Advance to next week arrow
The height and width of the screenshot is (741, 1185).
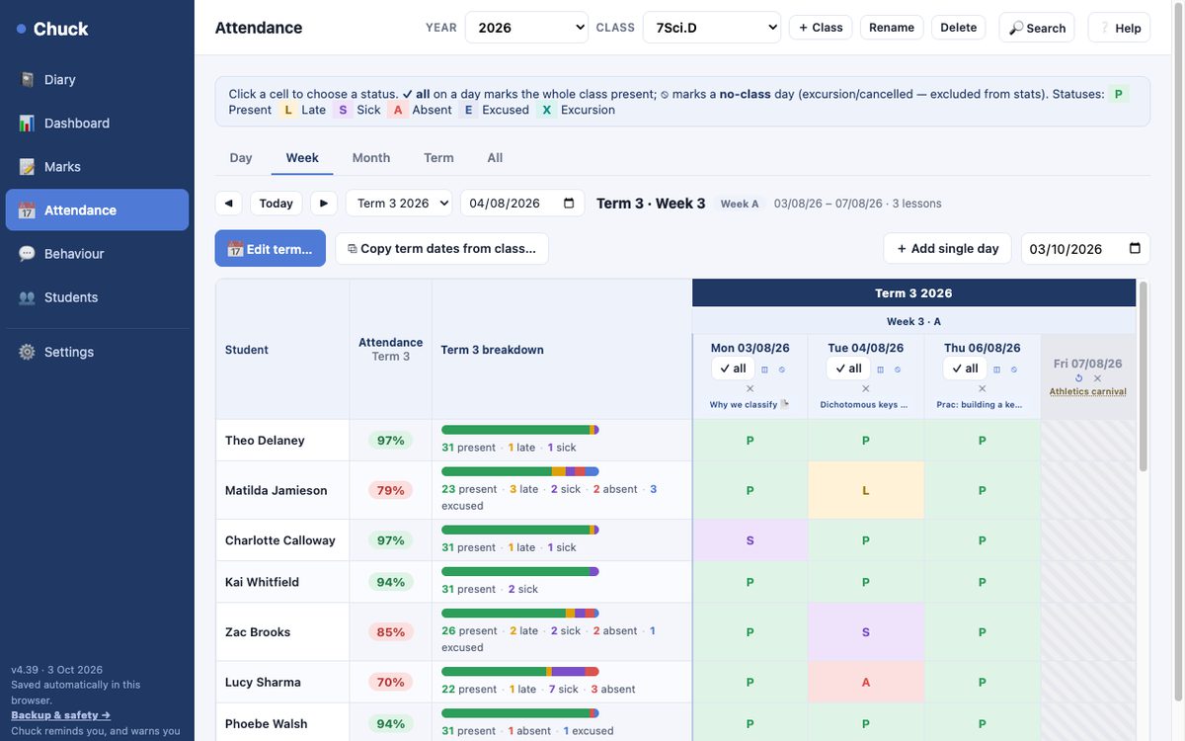click(x=324, y=204)
